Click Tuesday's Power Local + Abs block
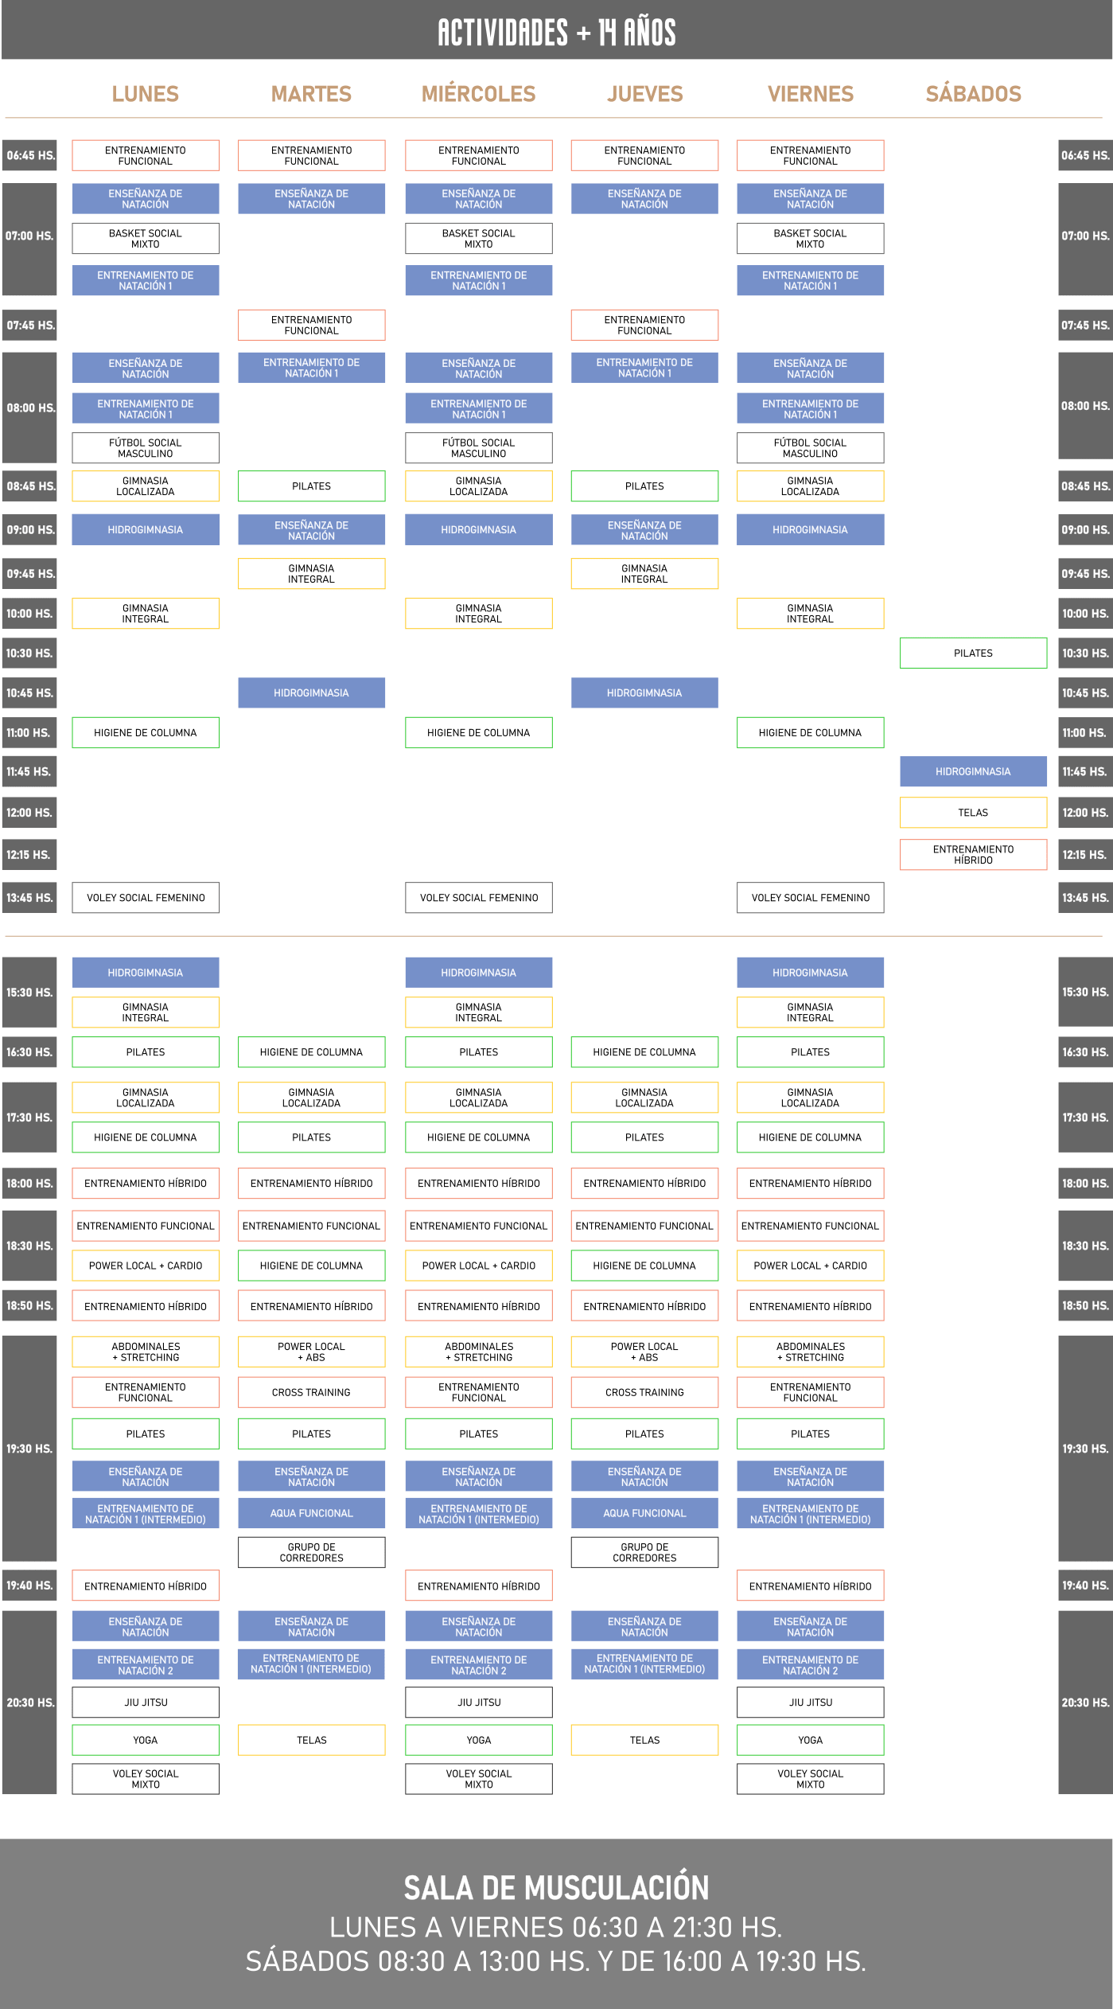 click(311, 1352)
